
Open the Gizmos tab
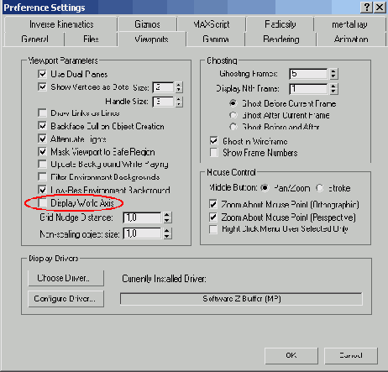coord(147,24)
